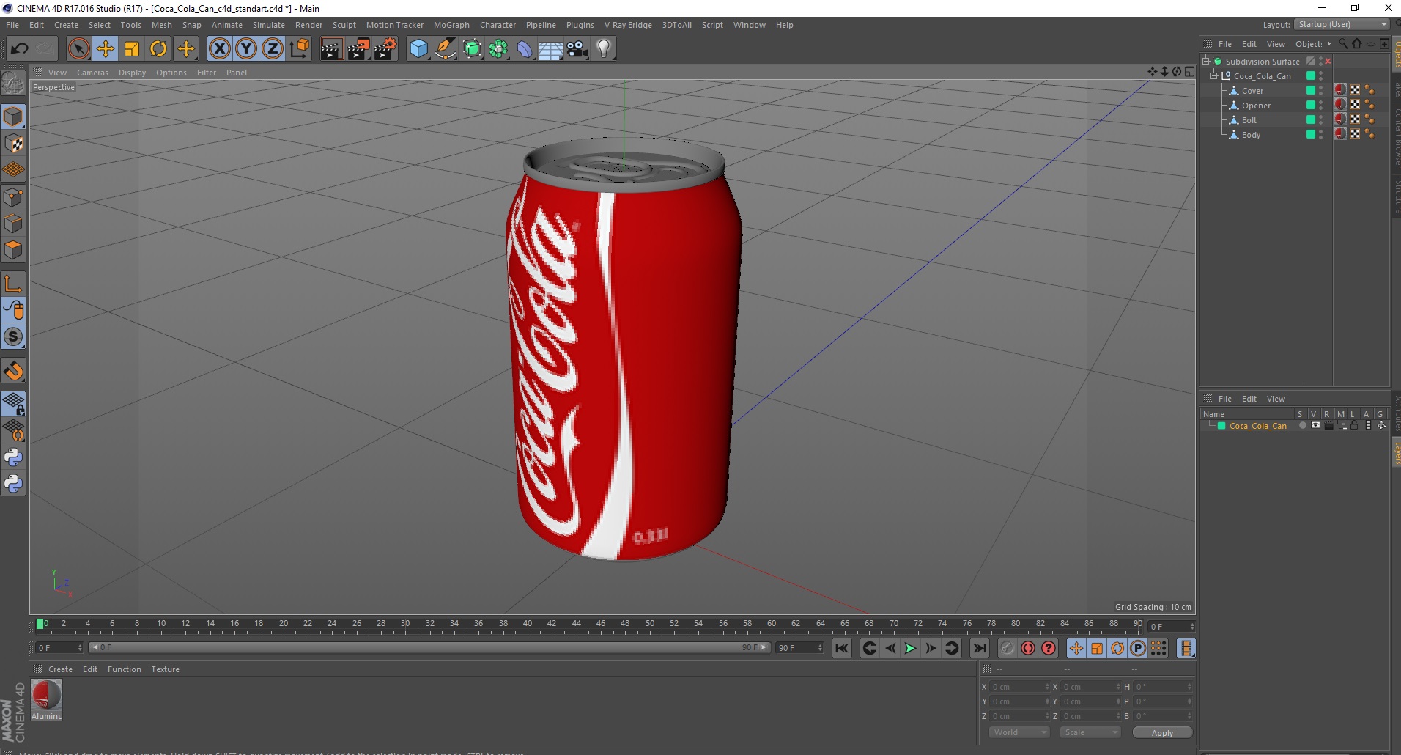Viewport: 1401px width, 755px height.
Task: Open the Layout Startup dropdown
Action: point(1342,24)
